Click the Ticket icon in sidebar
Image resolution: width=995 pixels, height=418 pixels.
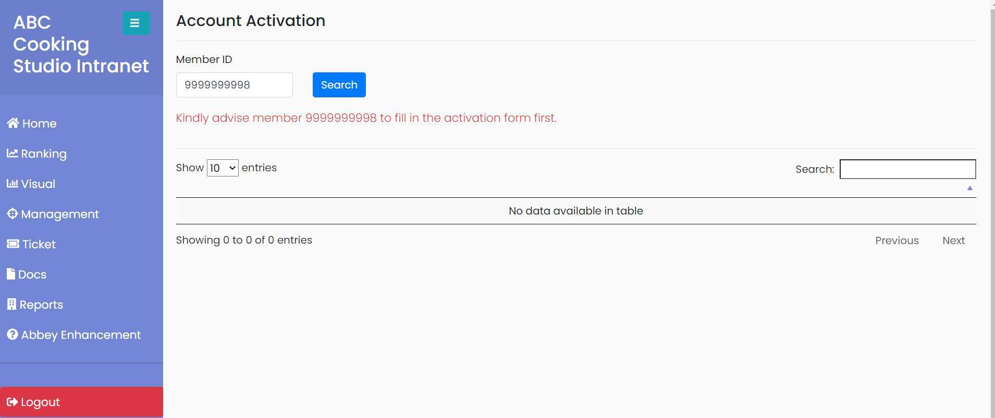13,244
